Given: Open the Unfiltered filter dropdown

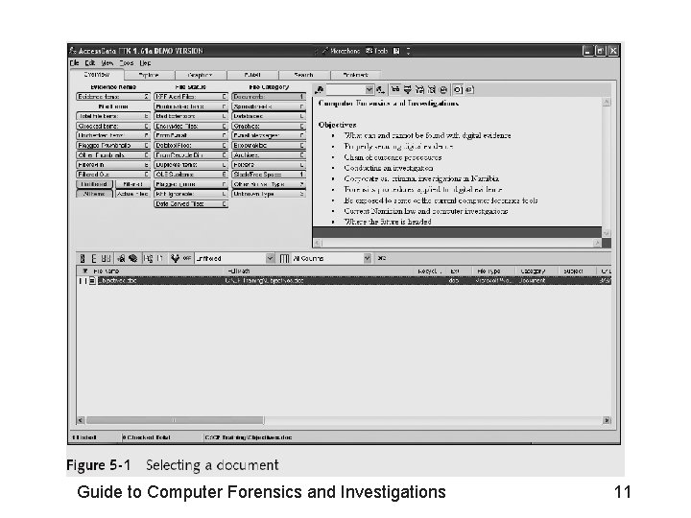Looking at the screenshot, I should (270, 259).
